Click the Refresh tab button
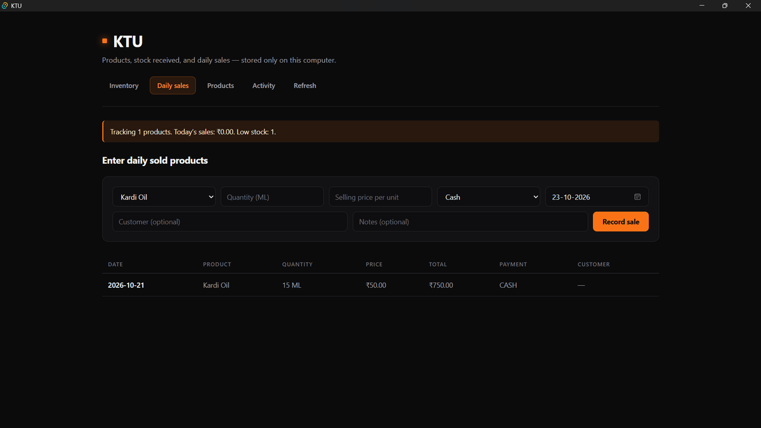The height and width of the screenshot is (428, 761). 305,86
